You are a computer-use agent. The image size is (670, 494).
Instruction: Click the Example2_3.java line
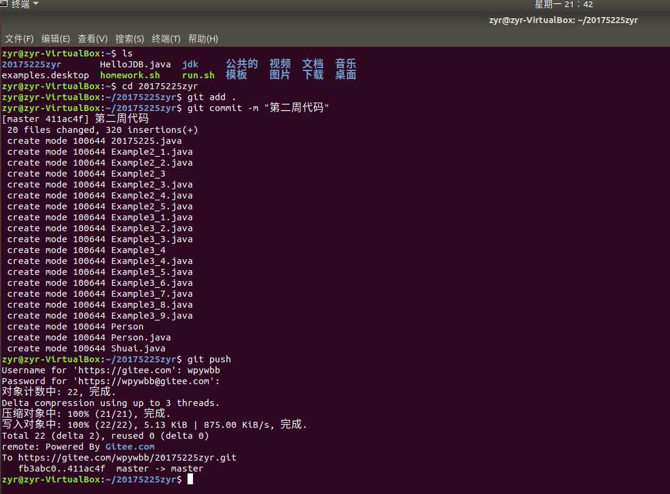pyautogui.click(x=100, y=184)
